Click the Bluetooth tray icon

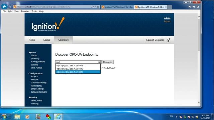(x=177, y=117)
